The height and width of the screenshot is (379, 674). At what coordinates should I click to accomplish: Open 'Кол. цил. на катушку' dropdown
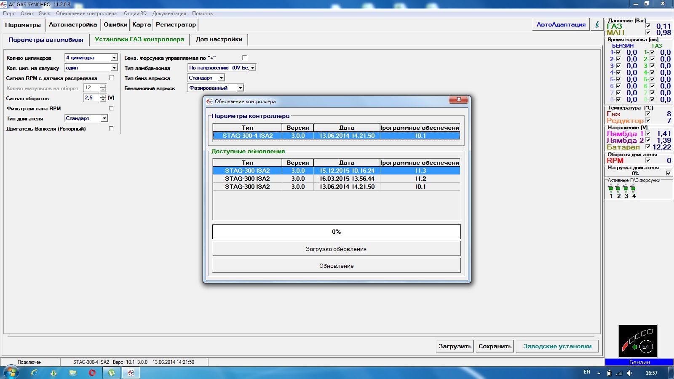[114, 68]
